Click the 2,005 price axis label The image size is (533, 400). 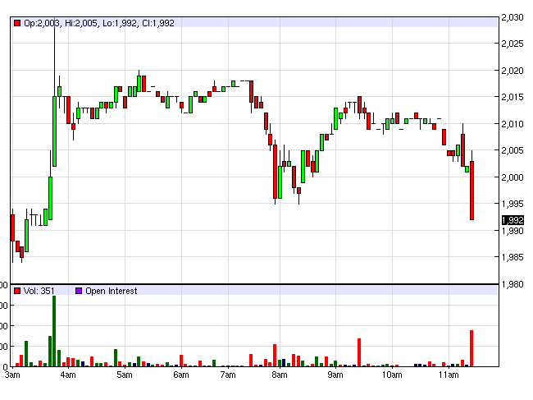pos(512,150)
